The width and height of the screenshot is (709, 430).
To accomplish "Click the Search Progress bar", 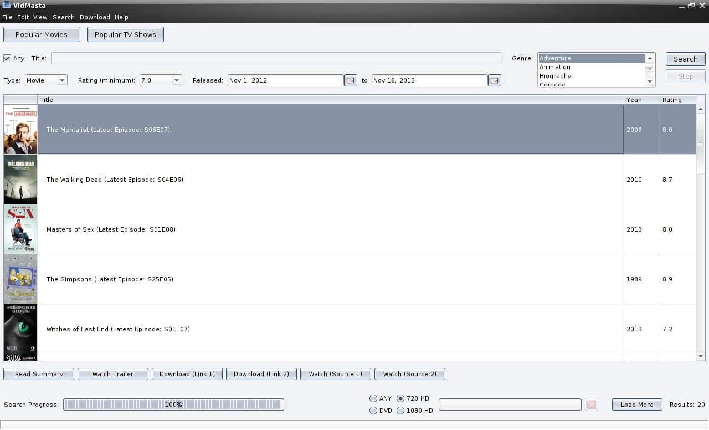I will [x=173, y=405].
